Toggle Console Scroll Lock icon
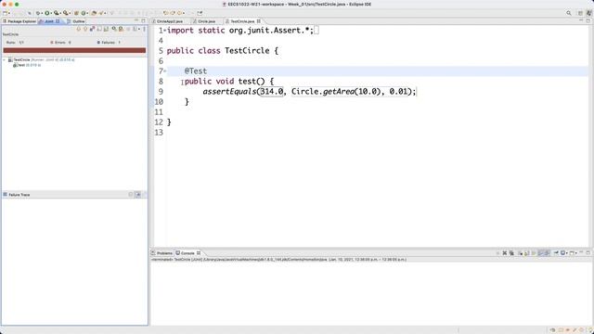Screen dimensions: 594x334 point(526,253)
